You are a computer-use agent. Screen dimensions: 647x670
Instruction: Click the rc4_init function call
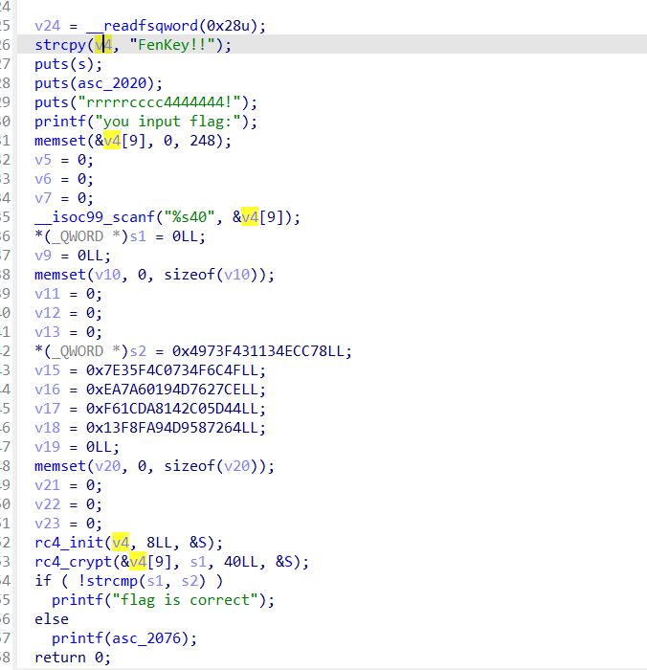68,543
